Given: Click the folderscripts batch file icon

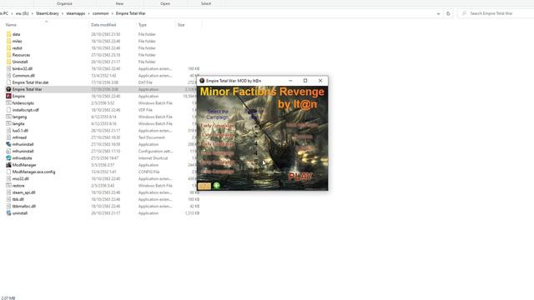Looking at the screenshot, I should click(8, 103).
